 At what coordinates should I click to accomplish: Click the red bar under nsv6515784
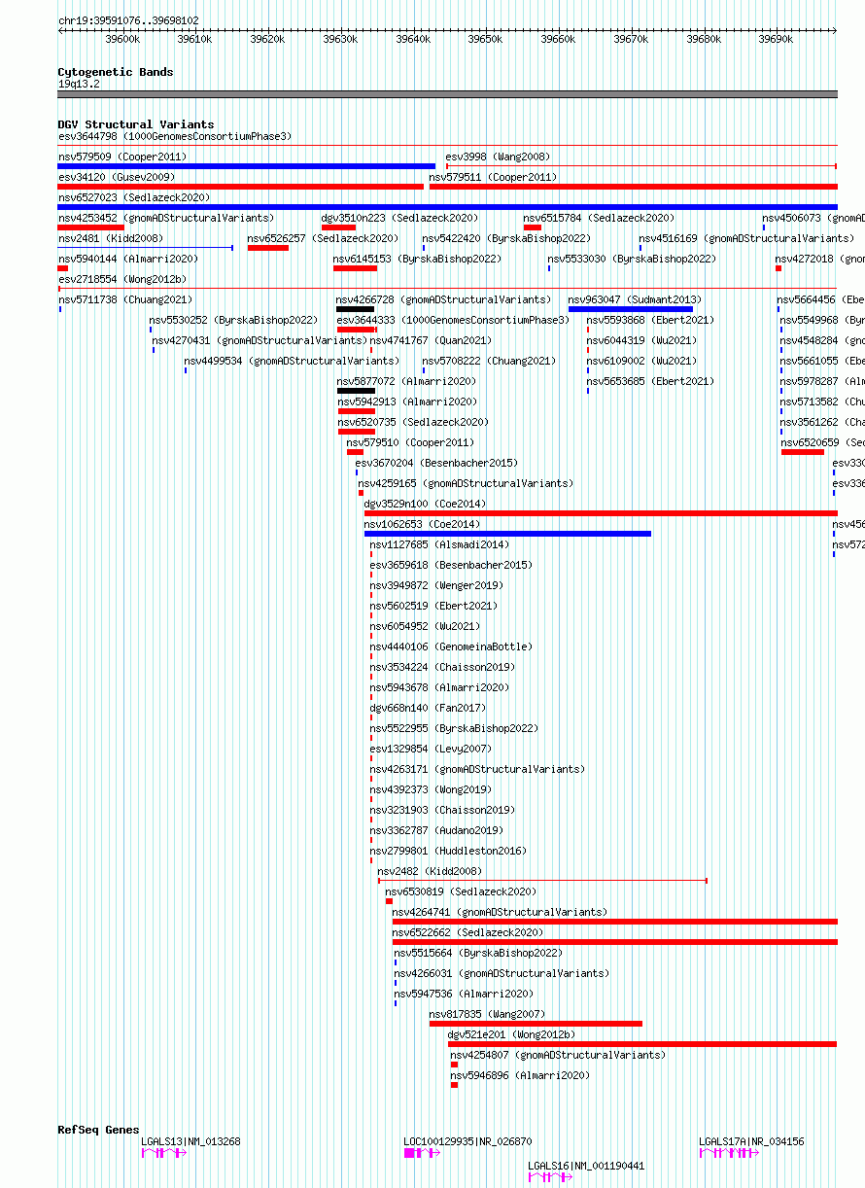[533, 227]
